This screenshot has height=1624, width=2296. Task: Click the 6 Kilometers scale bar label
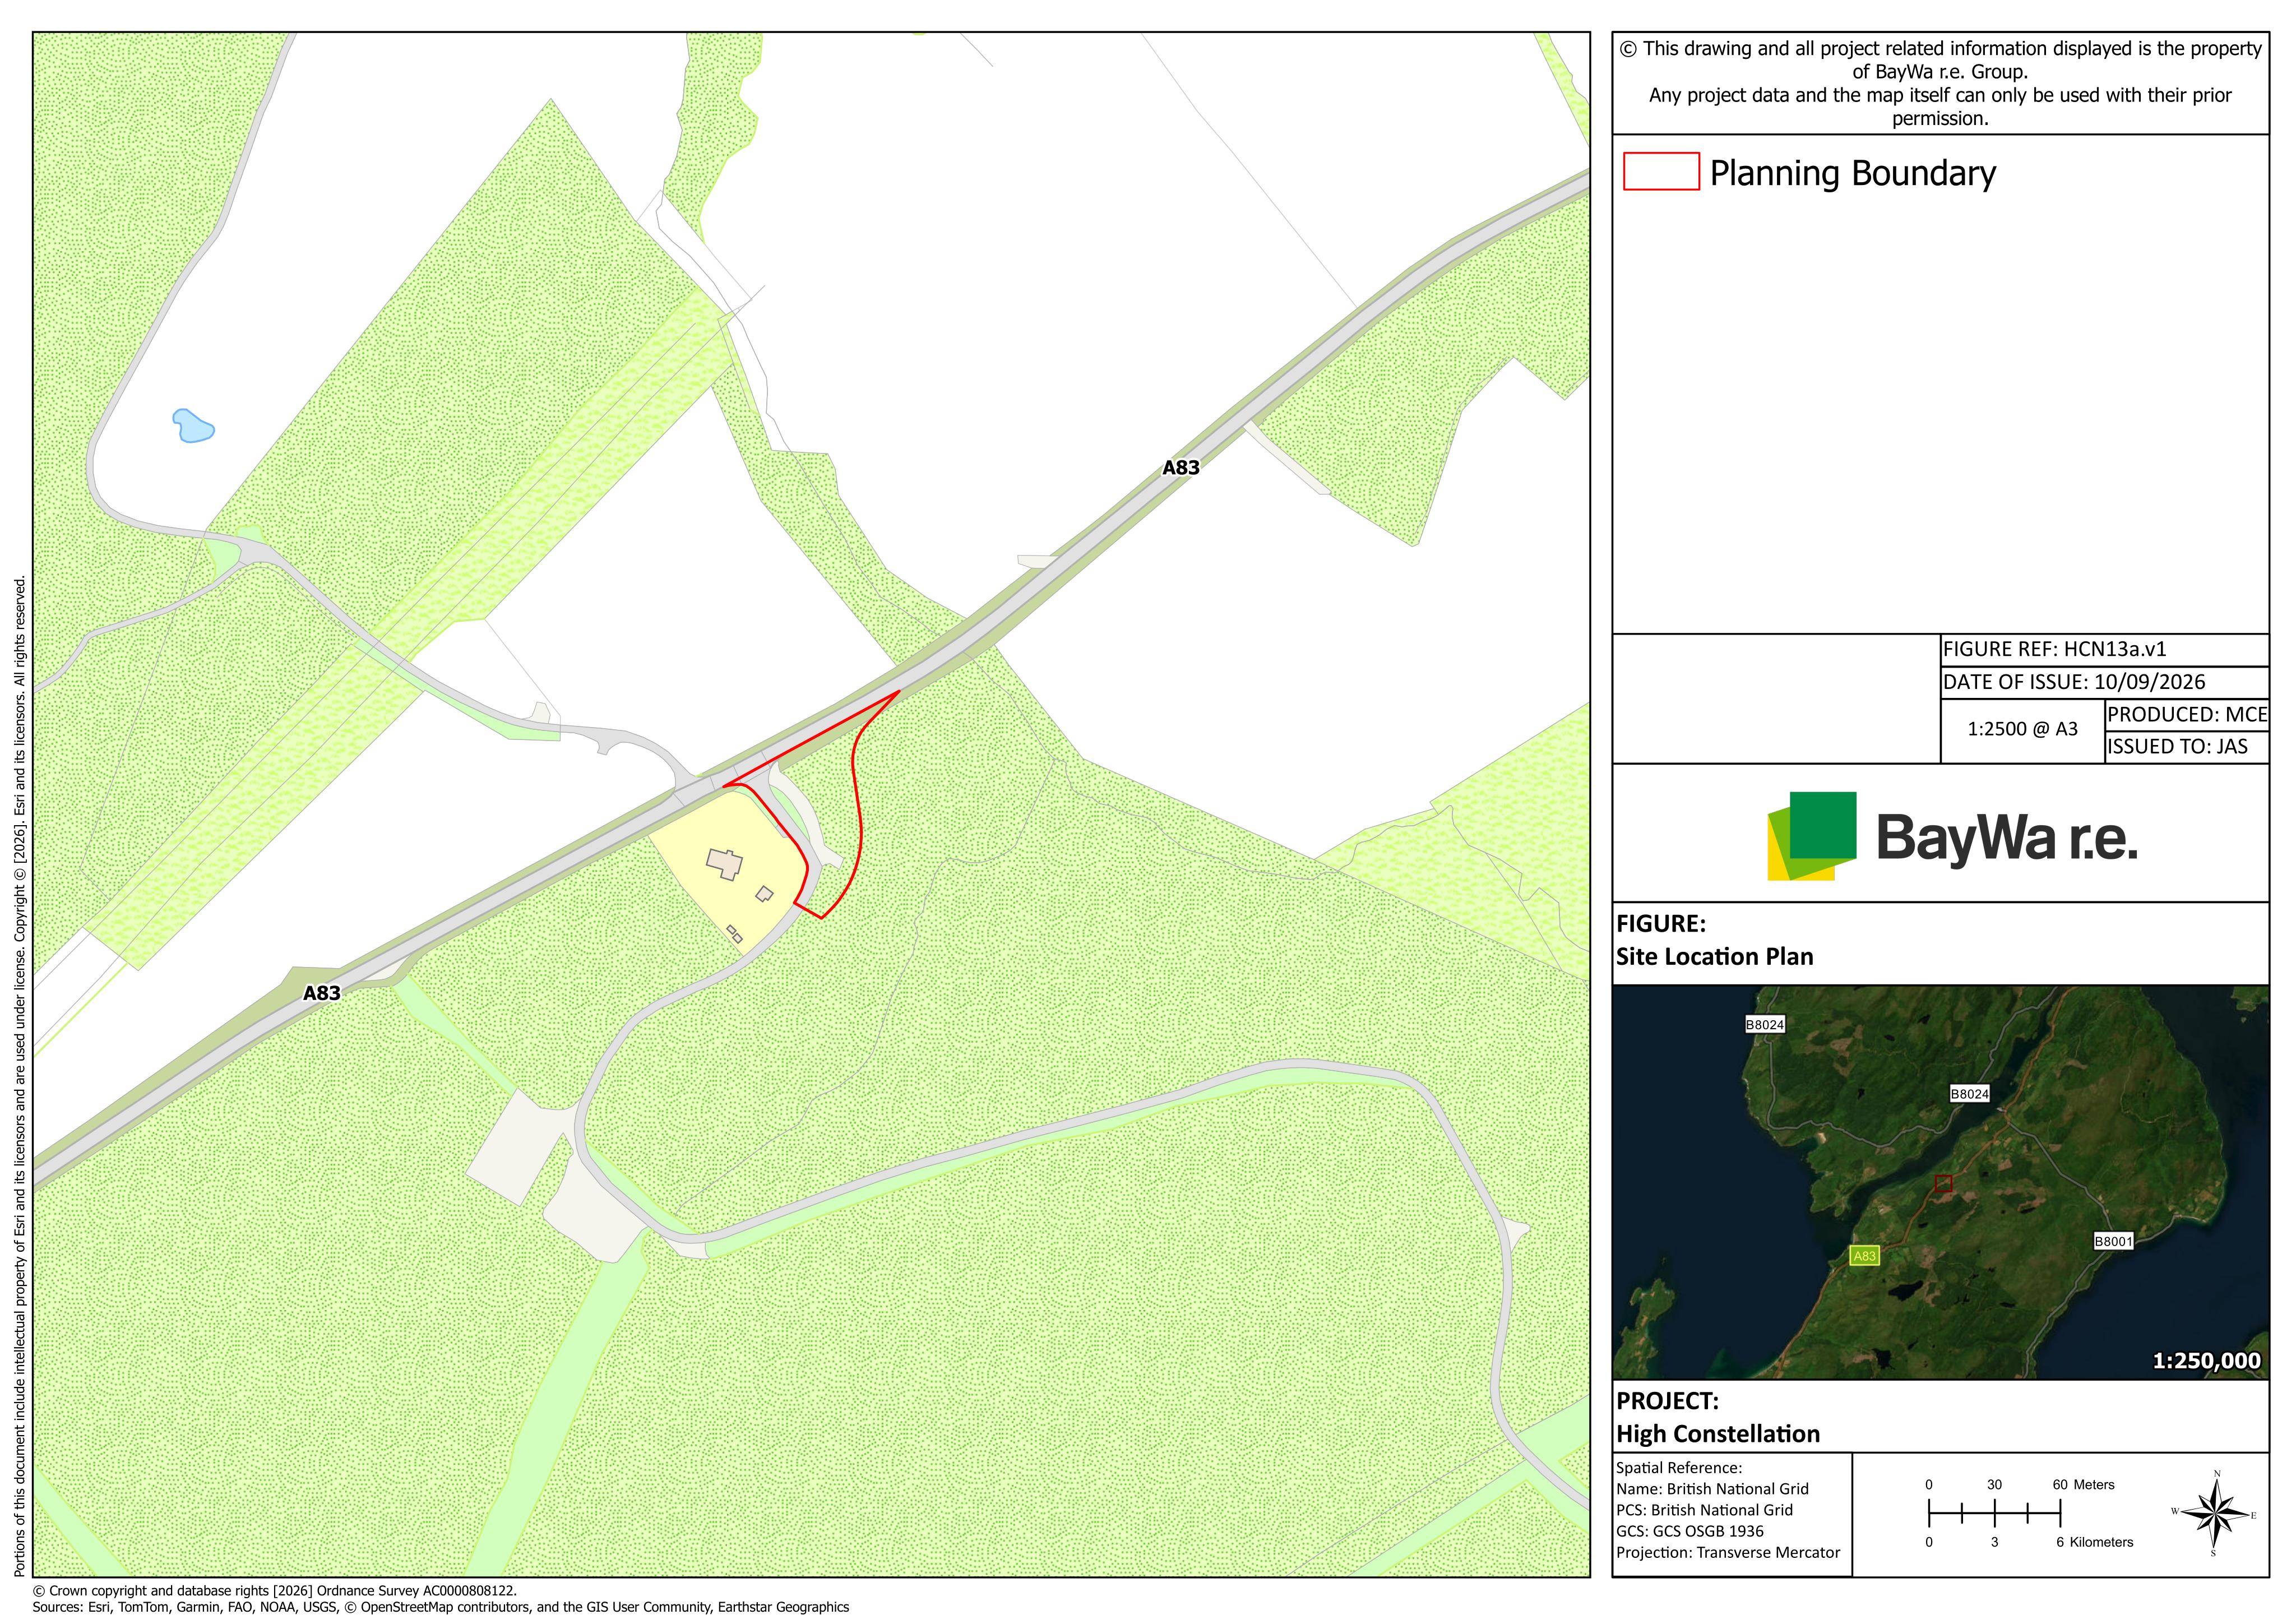pyautogui.click(x=2094, y=1543)
